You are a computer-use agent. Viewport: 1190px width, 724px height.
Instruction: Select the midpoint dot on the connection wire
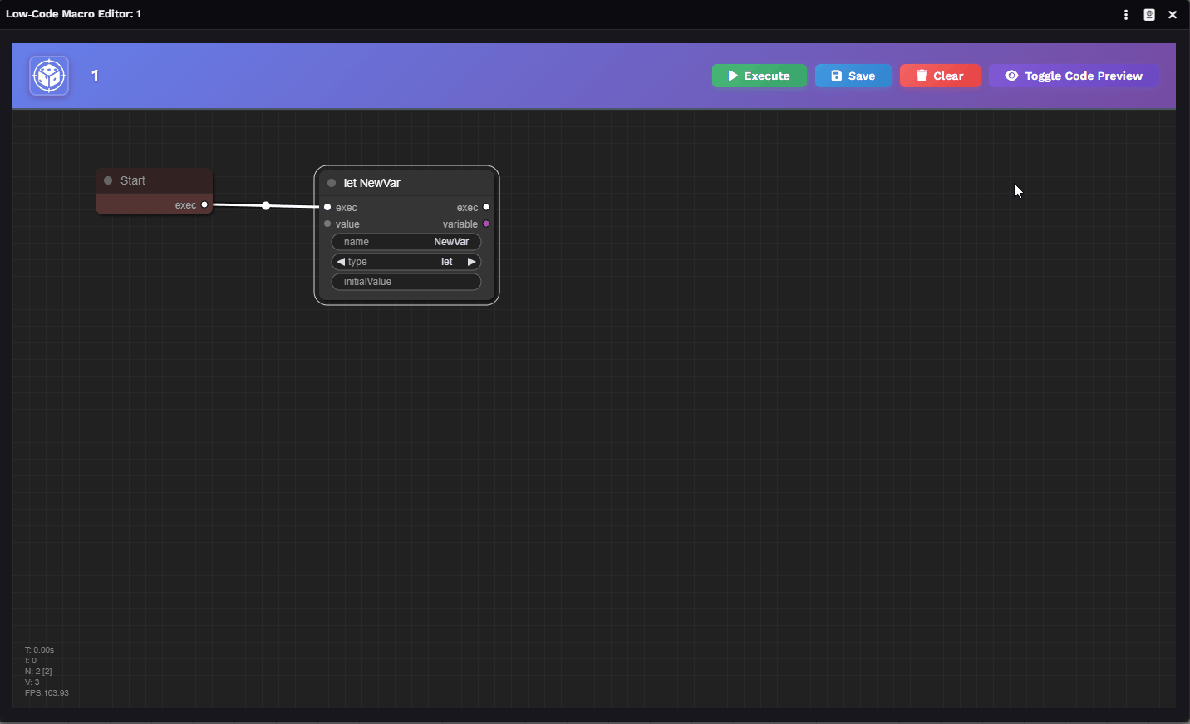(266, 205)
